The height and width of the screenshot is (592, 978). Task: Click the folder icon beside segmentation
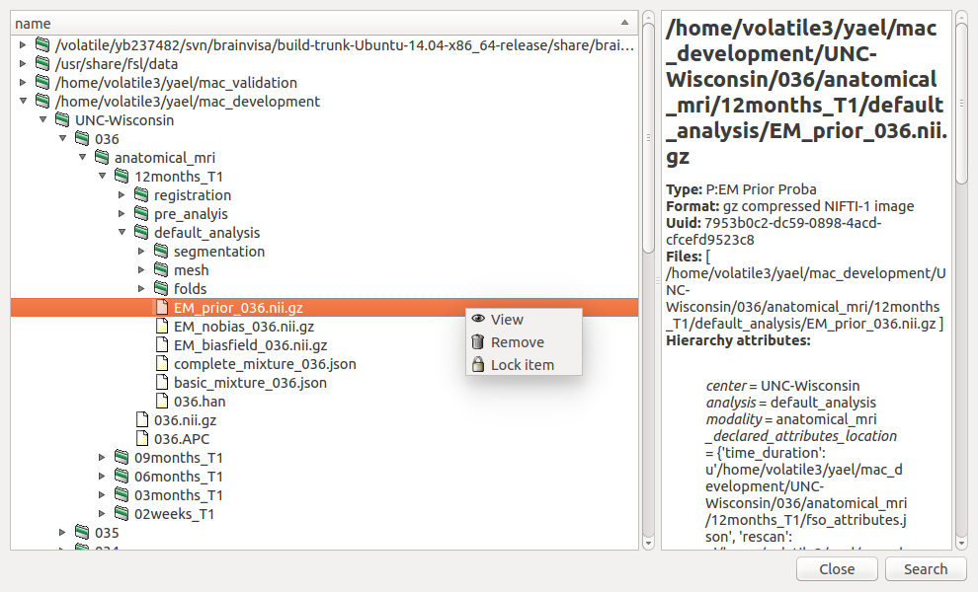161,252
